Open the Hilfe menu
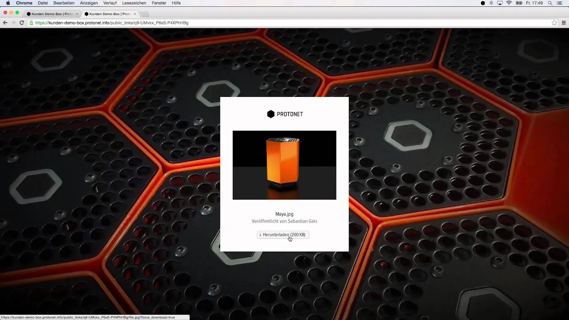Image resolution: width=569 pixels, height=320 pixels. [176, 3]
